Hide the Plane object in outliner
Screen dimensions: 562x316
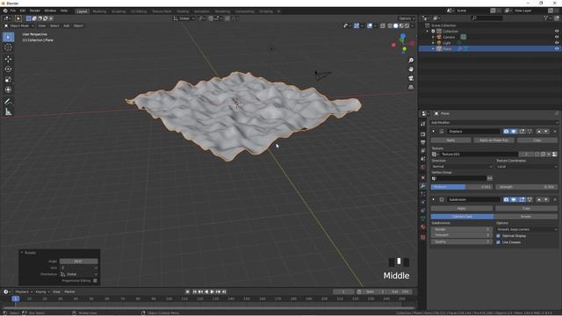(x=557, y=48)
